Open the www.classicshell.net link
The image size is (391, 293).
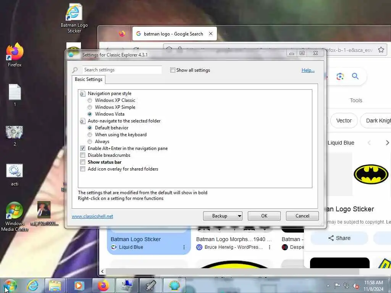coord(92,216)
